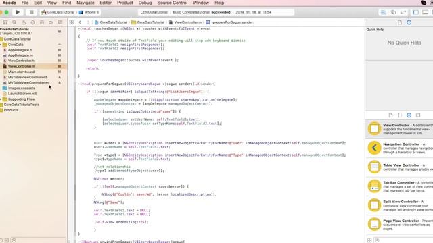Go forward in editor history

88,22
